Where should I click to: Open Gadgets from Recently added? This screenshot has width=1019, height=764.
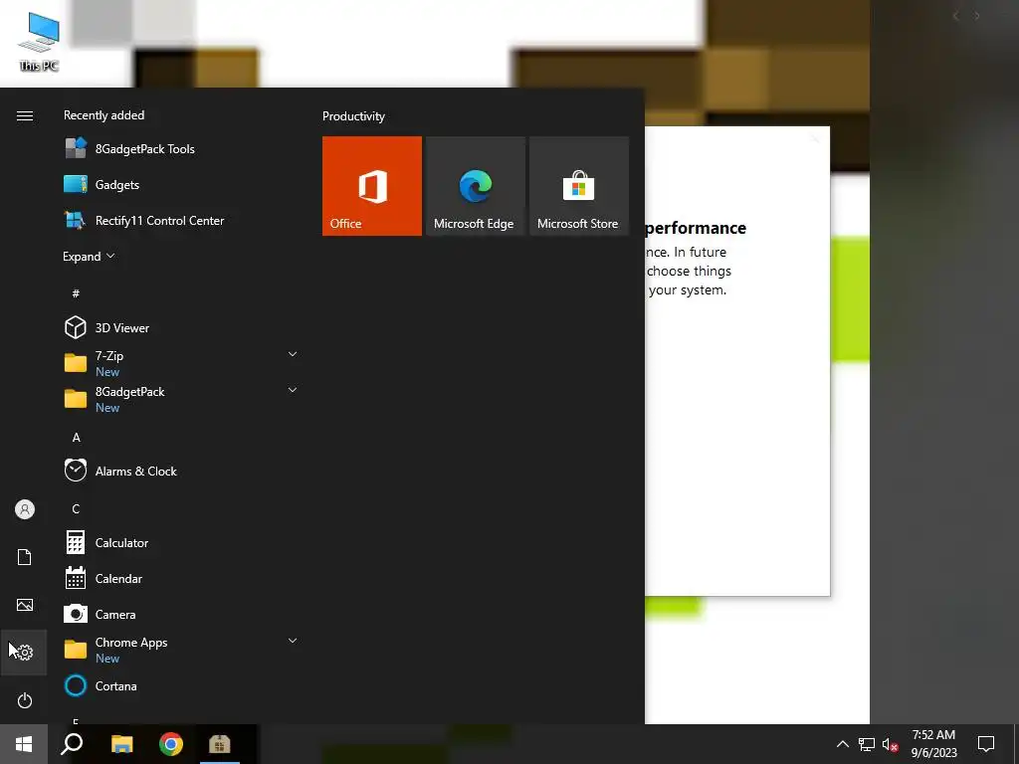point(180,184)
